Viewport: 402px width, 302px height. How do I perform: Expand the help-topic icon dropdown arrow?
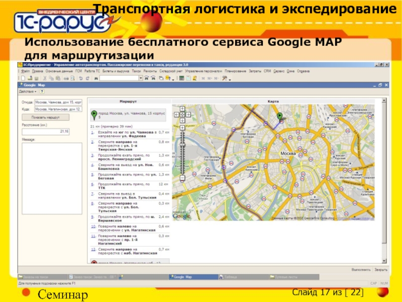173,79
